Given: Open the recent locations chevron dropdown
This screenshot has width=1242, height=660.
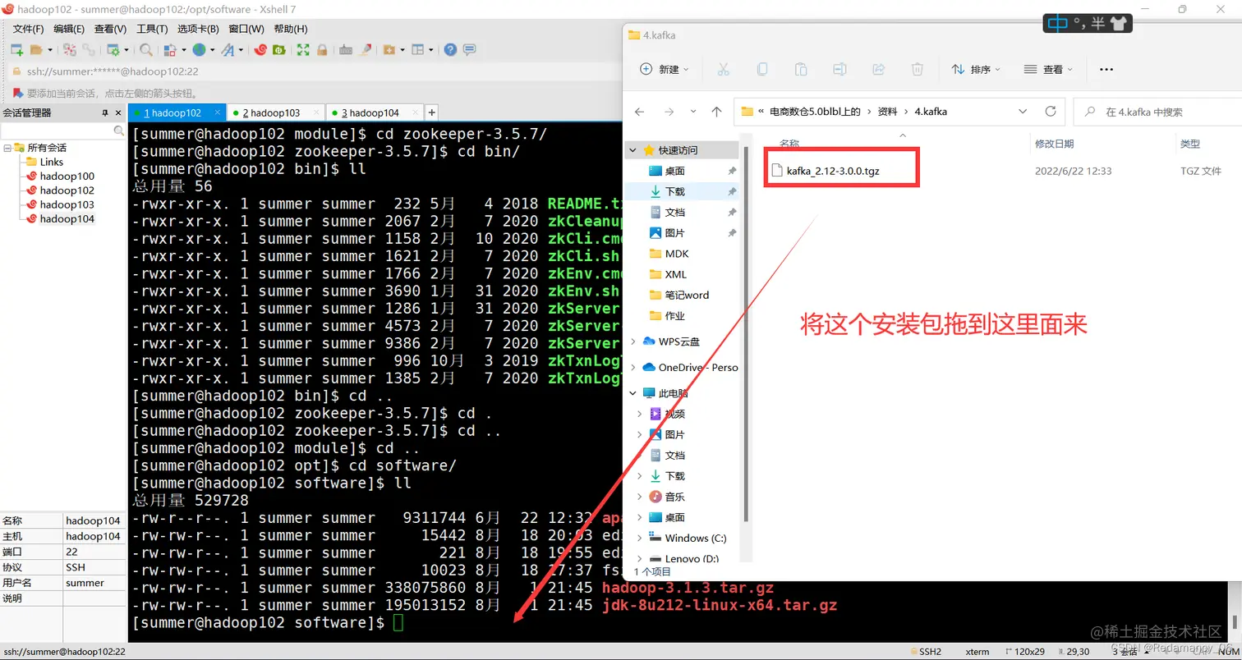Looking at the screenshot, I should pos(693,112).
